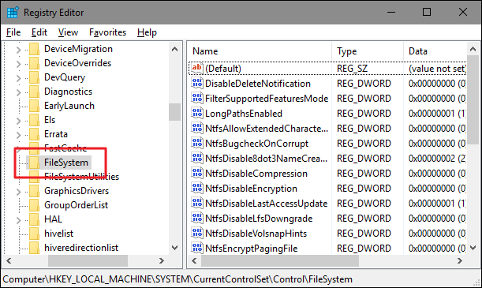The image size is (482, 288).
Task: Click the DeviceMigration folder icon
Action: click(x=35, y=49)
